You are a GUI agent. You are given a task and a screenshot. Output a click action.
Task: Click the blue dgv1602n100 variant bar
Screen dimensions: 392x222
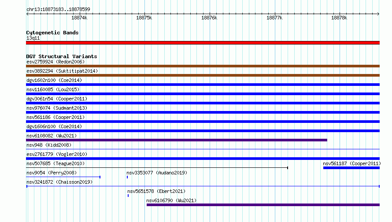[x=203, y=85]
